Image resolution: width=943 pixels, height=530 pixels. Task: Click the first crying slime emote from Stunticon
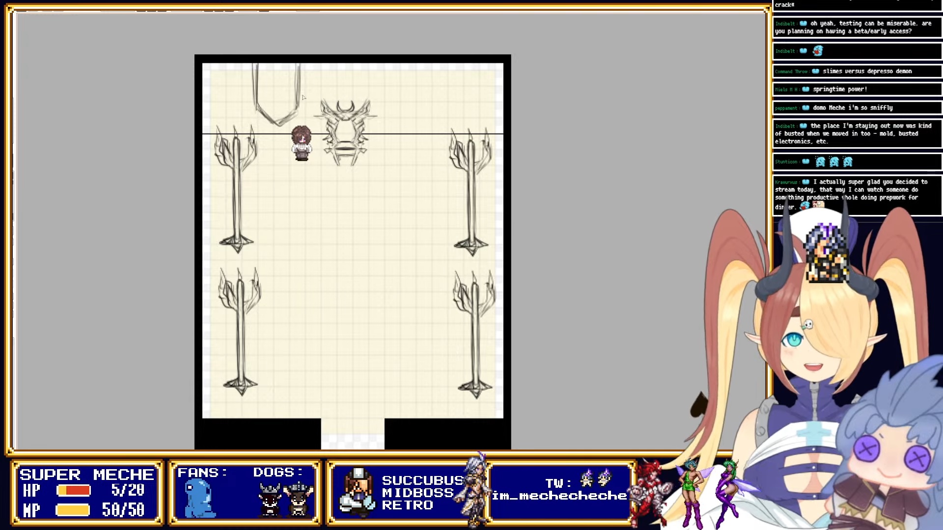pos(820,161)
